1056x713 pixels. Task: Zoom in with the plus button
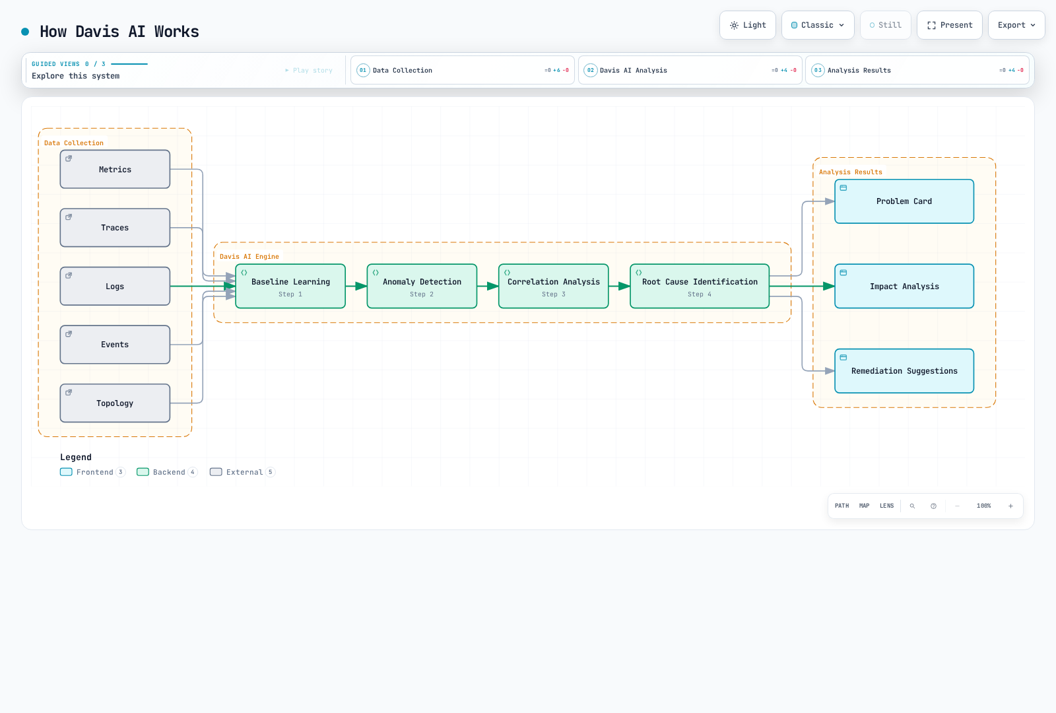[1010, 506]
